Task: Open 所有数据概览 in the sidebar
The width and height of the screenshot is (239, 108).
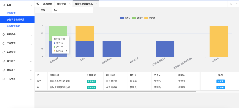Action: point(13,26)
